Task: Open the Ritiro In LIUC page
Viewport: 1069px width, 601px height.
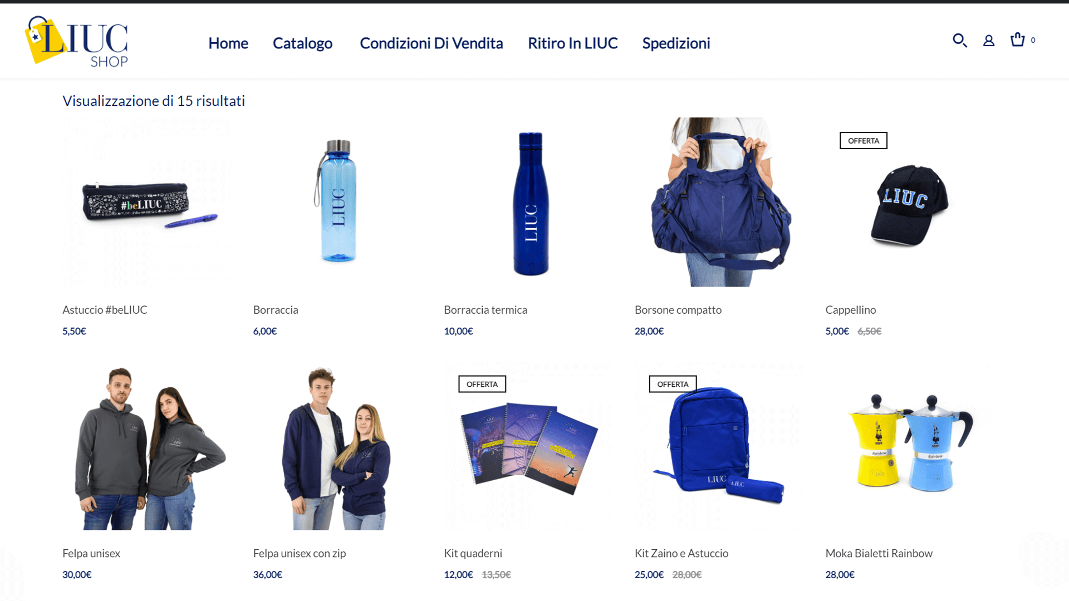Action: tap(573, 43)
